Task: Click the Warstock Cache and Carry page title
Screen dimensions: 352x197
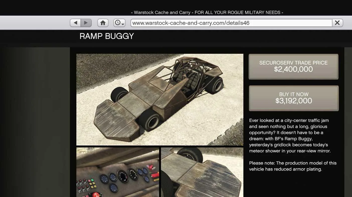Action: pos(207,12)
